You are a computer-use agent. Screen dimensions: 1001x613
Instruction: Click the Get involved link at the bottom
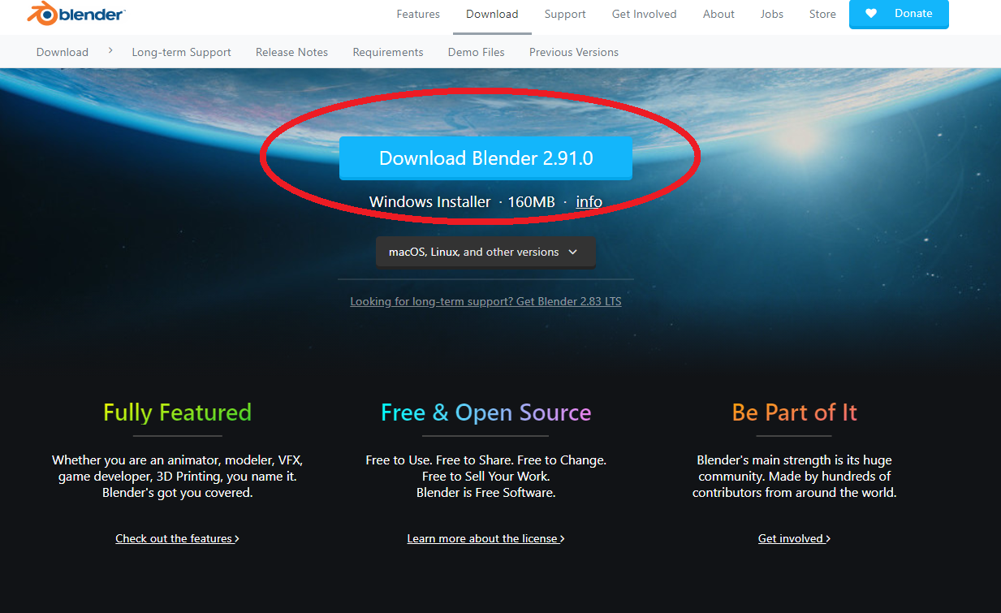pyautogui.click(x=794, y=538)
